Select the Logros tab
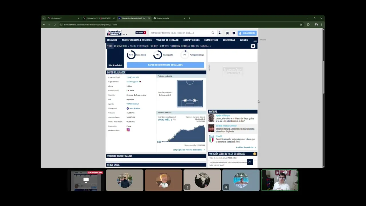The height and width of the screenshot is (206, 366). click(x=195, y=46)
